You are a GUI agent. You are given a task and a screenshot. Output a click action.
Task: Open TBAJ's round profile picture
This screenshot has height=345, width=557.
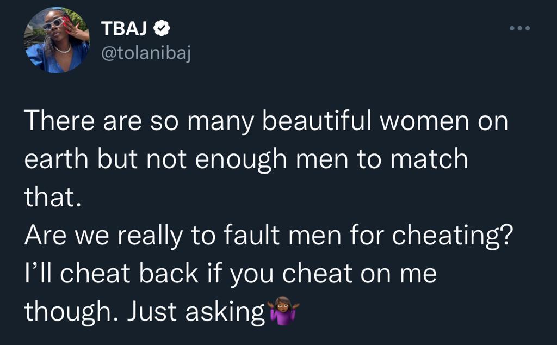(57, 40)
